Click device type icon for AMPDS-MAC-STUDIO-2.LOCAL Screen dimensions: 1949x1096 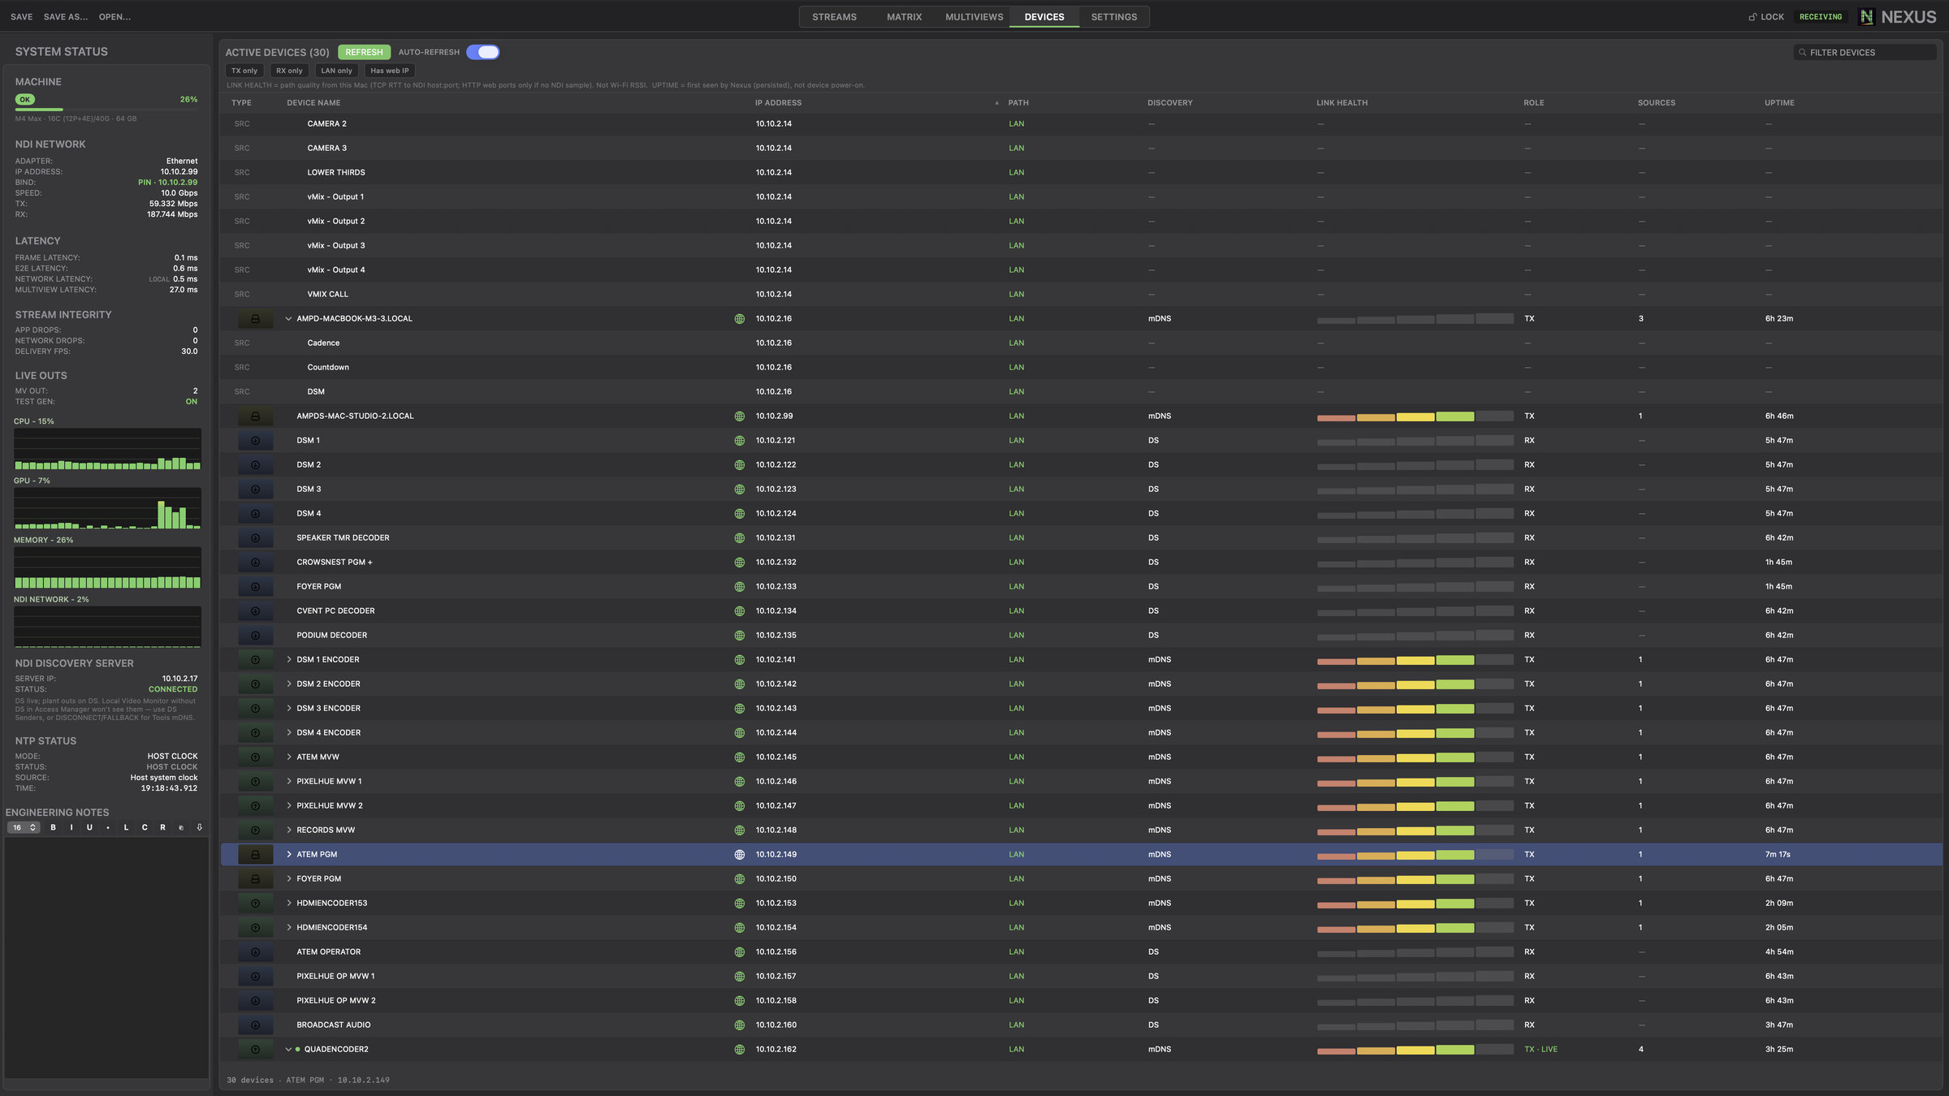tap(255, 416)
